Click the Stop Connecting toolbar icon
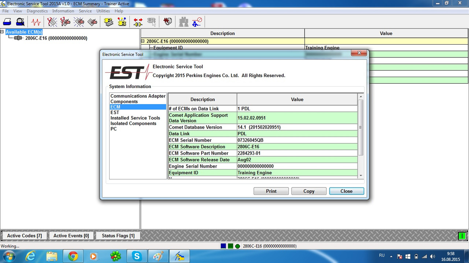 [197, 22]
